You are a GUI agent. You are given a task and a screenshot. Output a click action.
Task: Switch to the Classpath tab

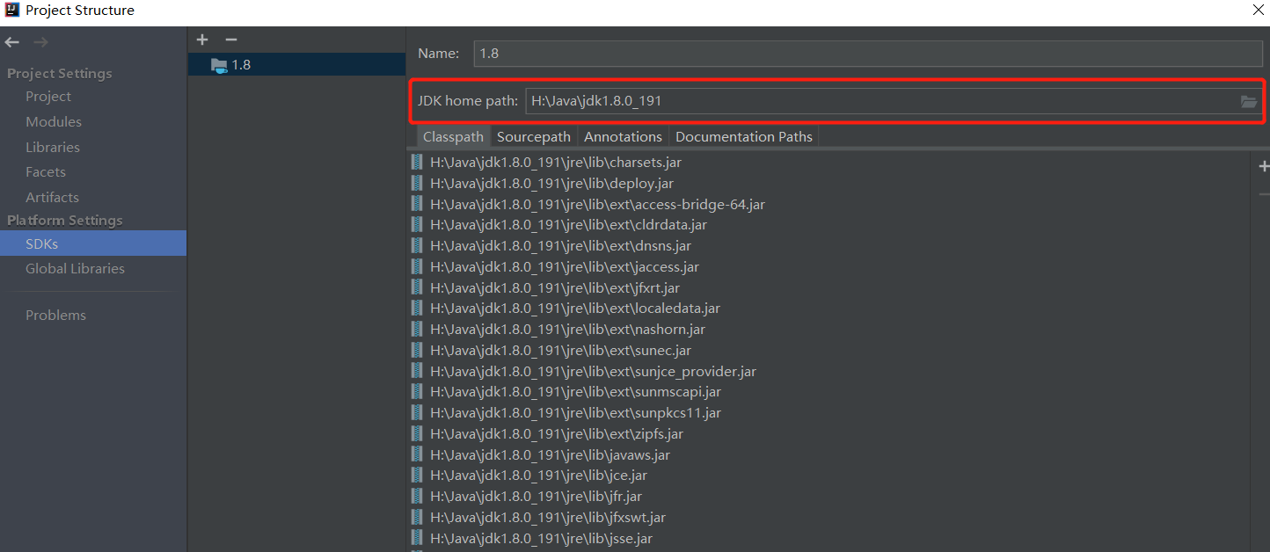(453, 137)
